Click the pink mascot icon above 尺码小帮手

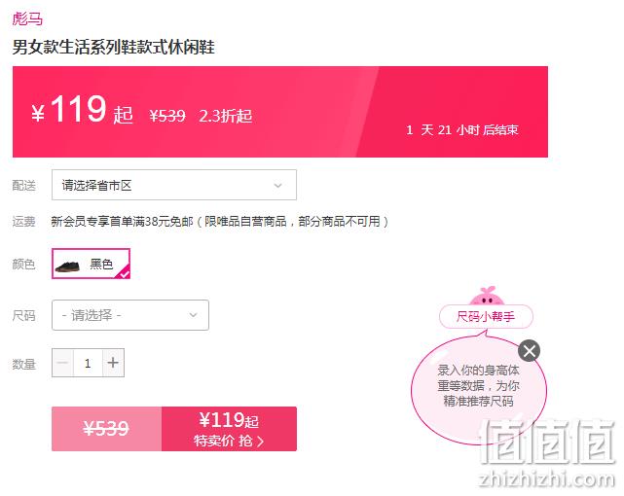tap(487, 296)
